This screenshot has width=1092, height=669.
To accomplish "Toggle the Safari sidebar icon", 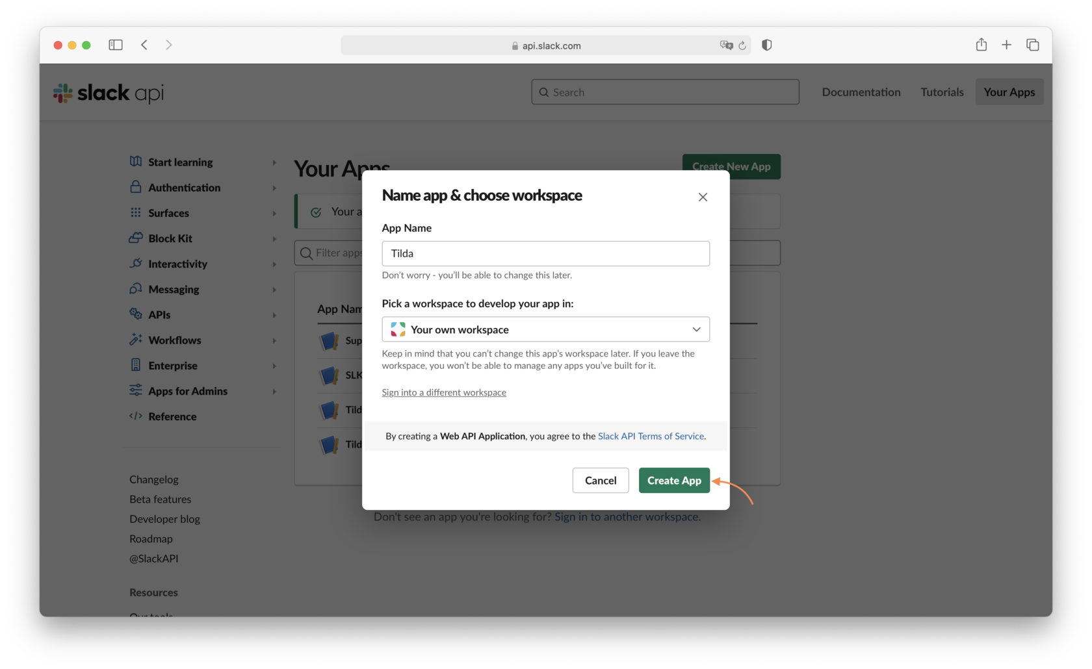I will pos(116,45).
